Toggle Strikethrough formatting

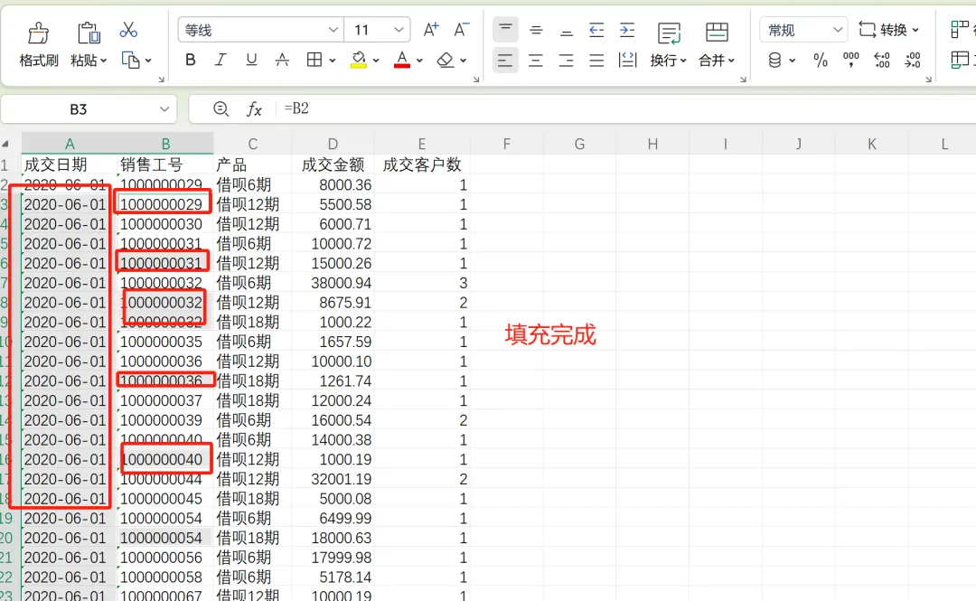pos(282,60)
